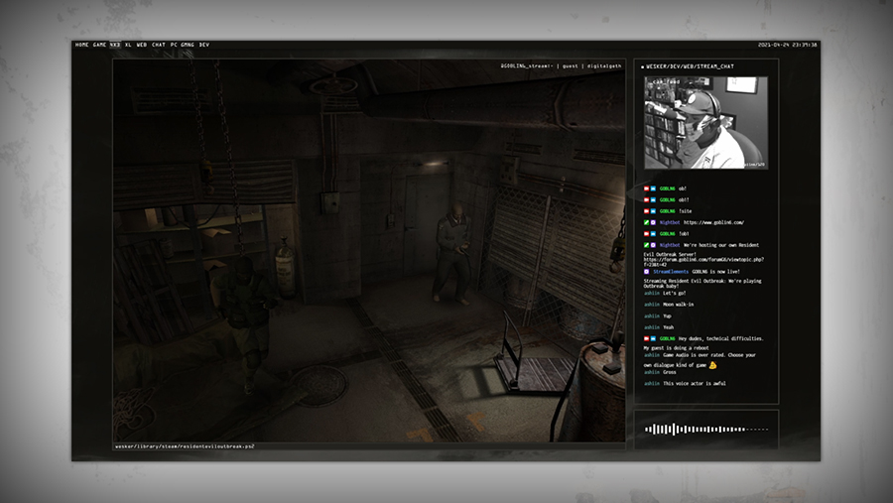Click the Nightbot username on the goblin6.com link message
Screen dimensions: 893x503
670,223
